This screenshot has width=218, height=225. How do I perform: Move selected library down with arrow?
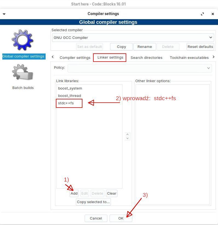[127, 138]
